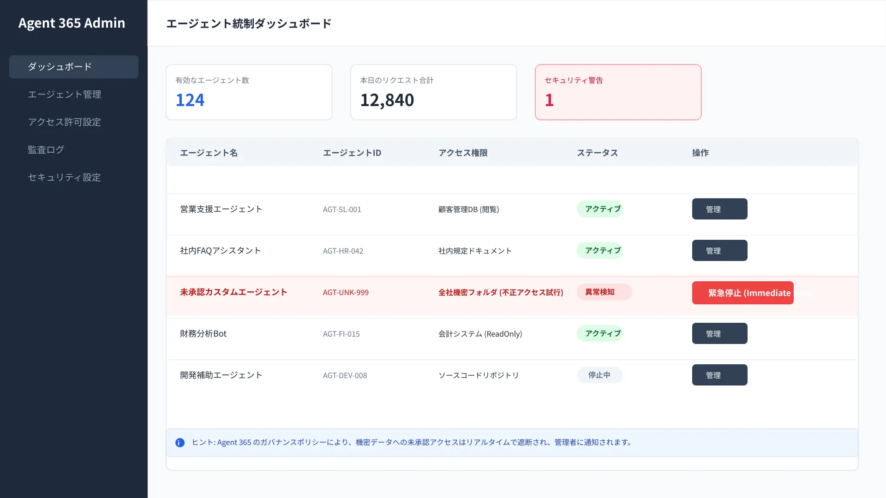Select the 未承認カスタムエージェント row name
Screen dimensions: 886x498
233,292
